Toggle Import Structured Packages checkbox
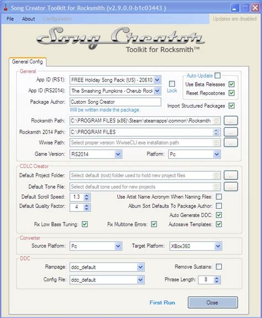This screenshot has height=318, width=262. click(232, 105)
